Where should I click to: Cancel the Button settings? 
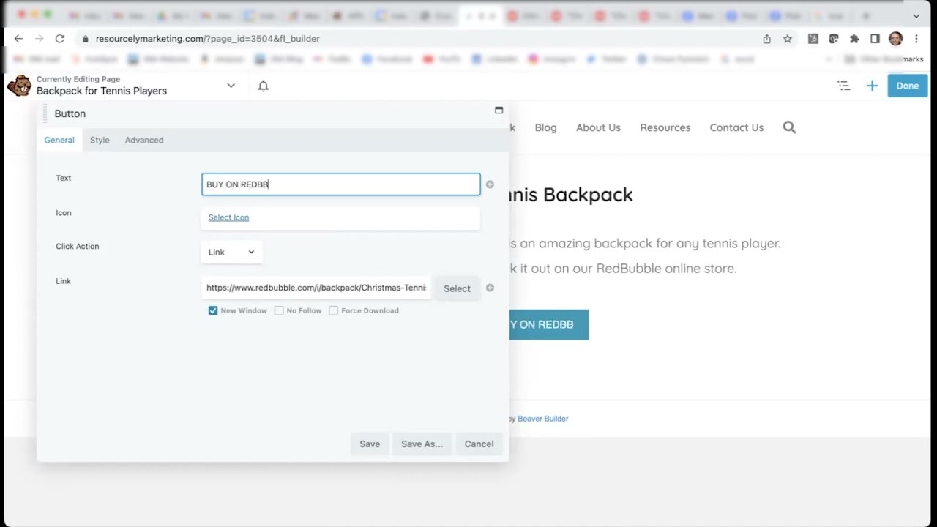coord(479,444)
